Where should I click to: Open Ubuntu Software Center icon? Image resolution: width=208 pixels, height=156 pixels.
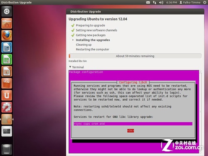click(x=7, y=83)
